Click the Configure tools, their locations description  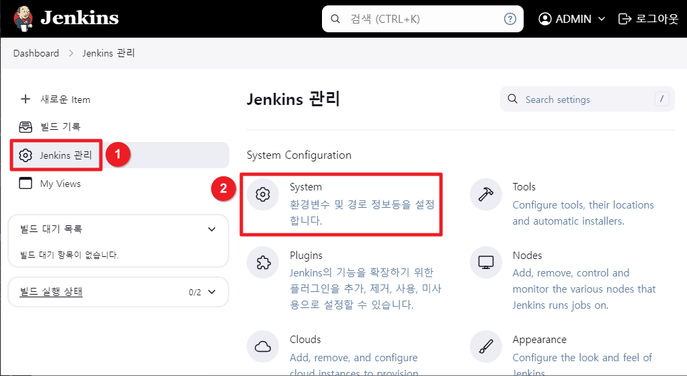coord(583,213)
